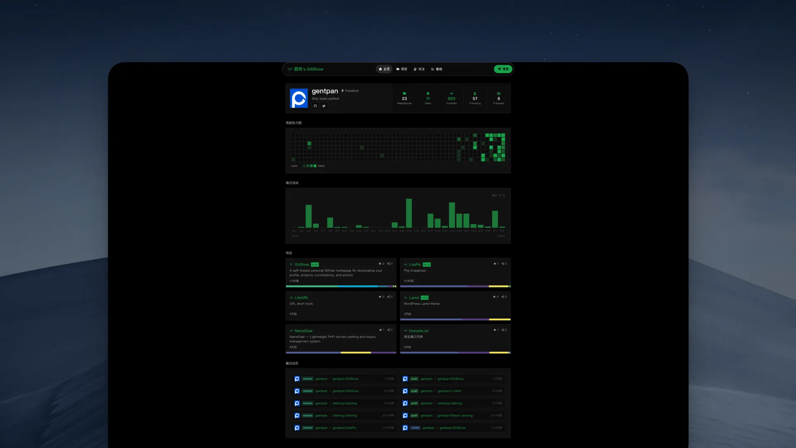Open the LitePic project title link
Viewport: 796px width, 448px height.
point(415,265)
